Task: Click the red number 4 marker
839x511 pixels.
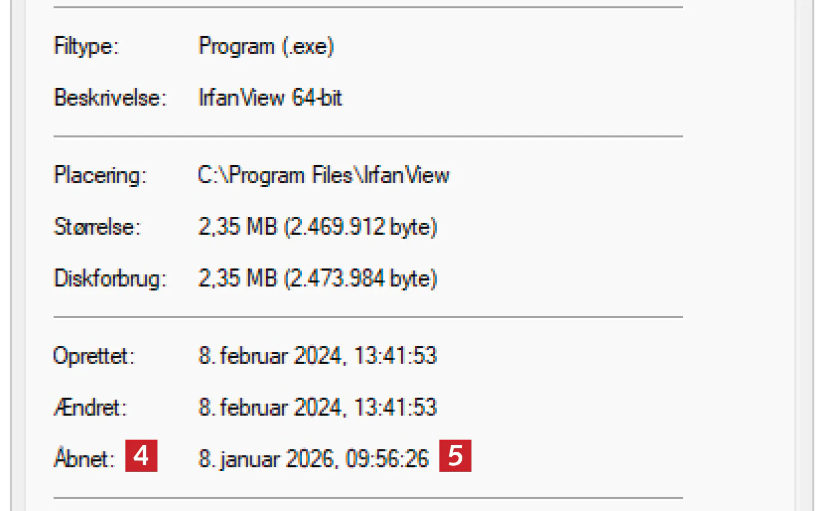Action: tap(141, 455)
